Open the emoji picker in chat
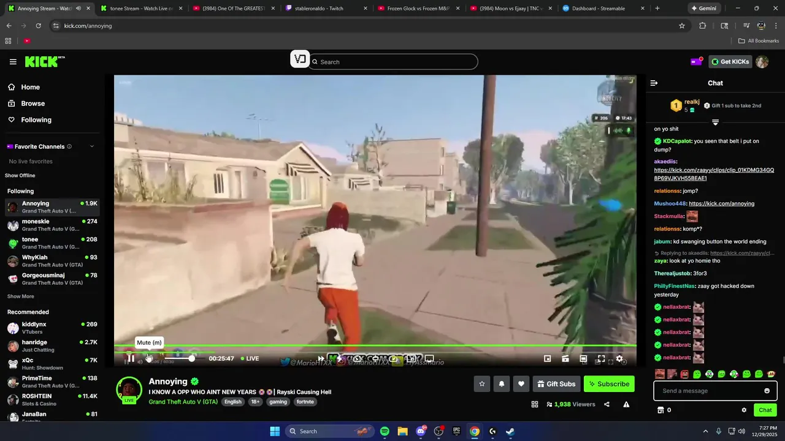This screenshot has height=441, width=785. tap(767, 391)
